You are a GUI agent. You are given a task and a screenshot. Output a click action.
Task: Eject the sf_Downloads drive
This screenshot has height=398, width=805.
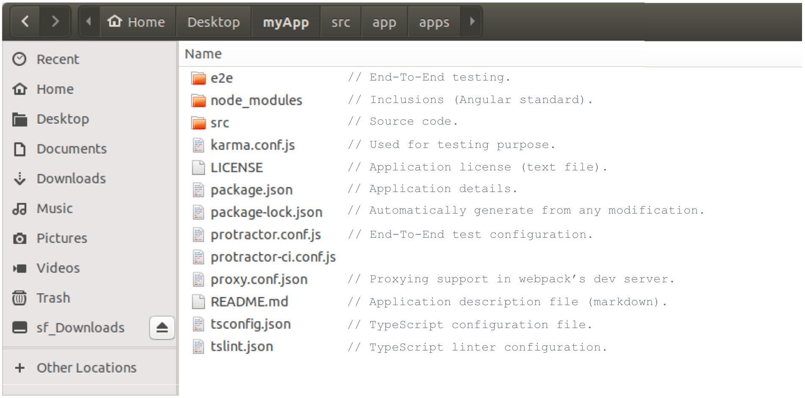162,328
